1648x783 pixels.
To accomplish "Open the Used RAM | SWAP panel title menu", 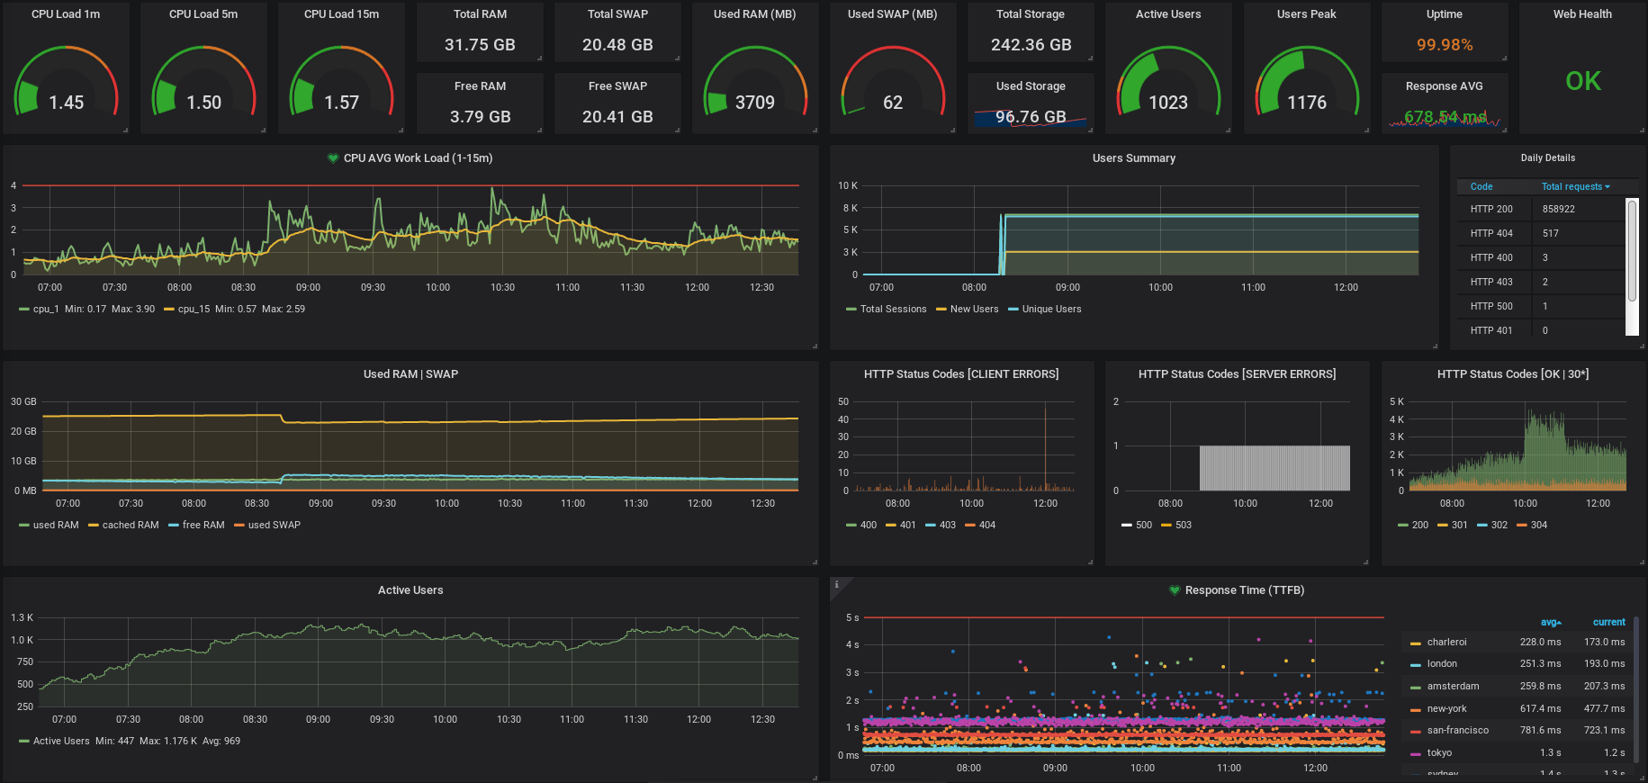I will pos(410,374).
